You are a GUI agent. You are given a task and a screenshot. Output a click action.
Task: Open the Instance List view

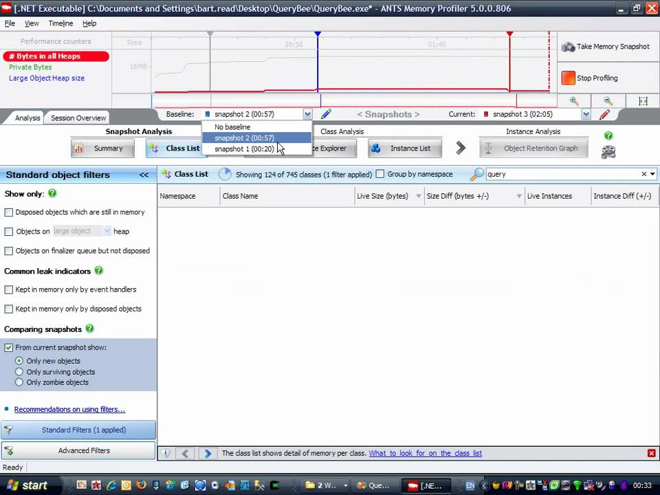404,148
